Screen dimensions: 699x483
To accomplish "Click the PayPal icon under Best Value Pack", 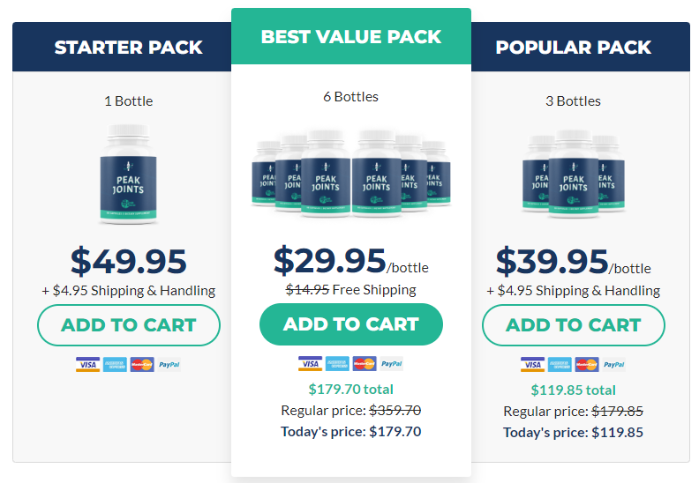I will point(391,364).
